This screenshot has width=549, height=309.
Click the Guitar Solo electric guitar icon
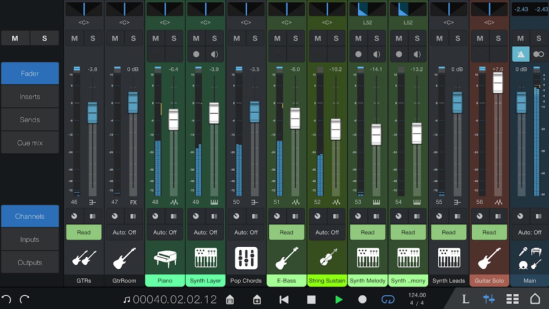coord(489,258)
